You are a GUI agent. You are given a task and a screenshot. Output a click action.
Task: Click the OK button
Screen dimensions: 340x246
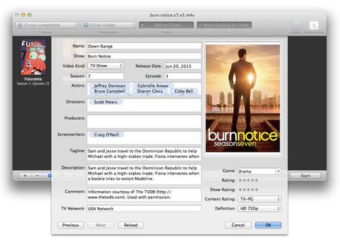[x=268, y=225]
